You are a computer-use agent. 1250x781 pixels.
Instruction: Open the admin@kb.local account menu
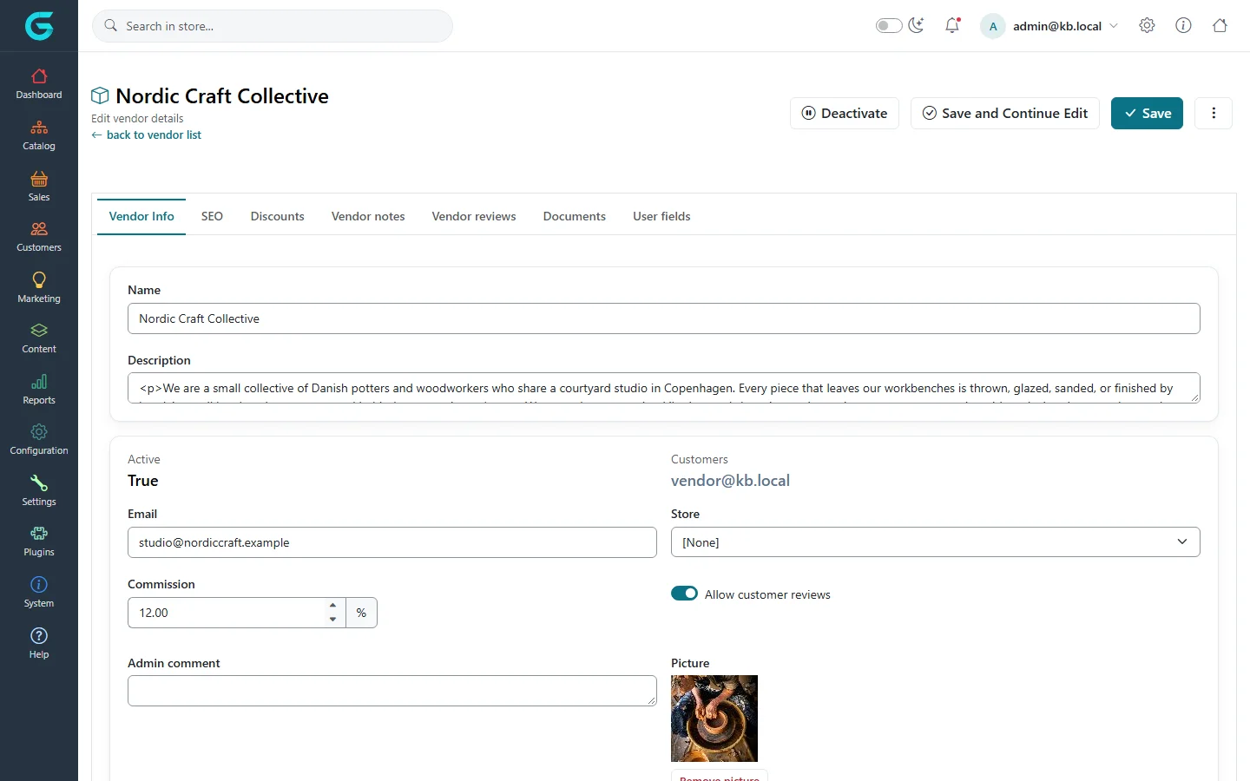(x=1049, y=26)
